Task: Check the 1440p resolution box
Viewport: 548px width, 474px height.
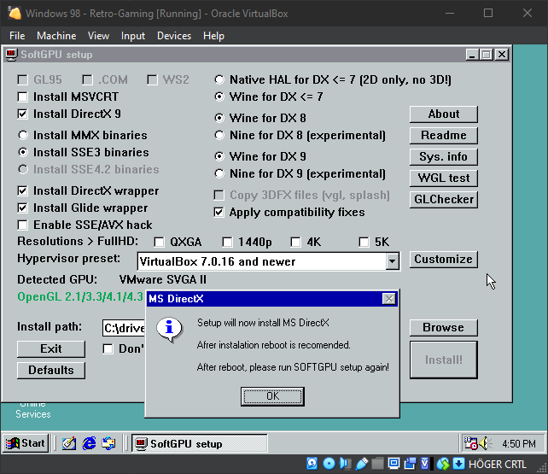Action: coord(227,242)
